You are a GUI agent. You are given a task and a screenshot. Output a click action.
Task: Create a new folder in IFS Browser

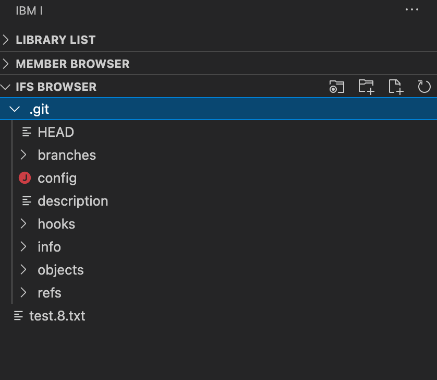366,87
